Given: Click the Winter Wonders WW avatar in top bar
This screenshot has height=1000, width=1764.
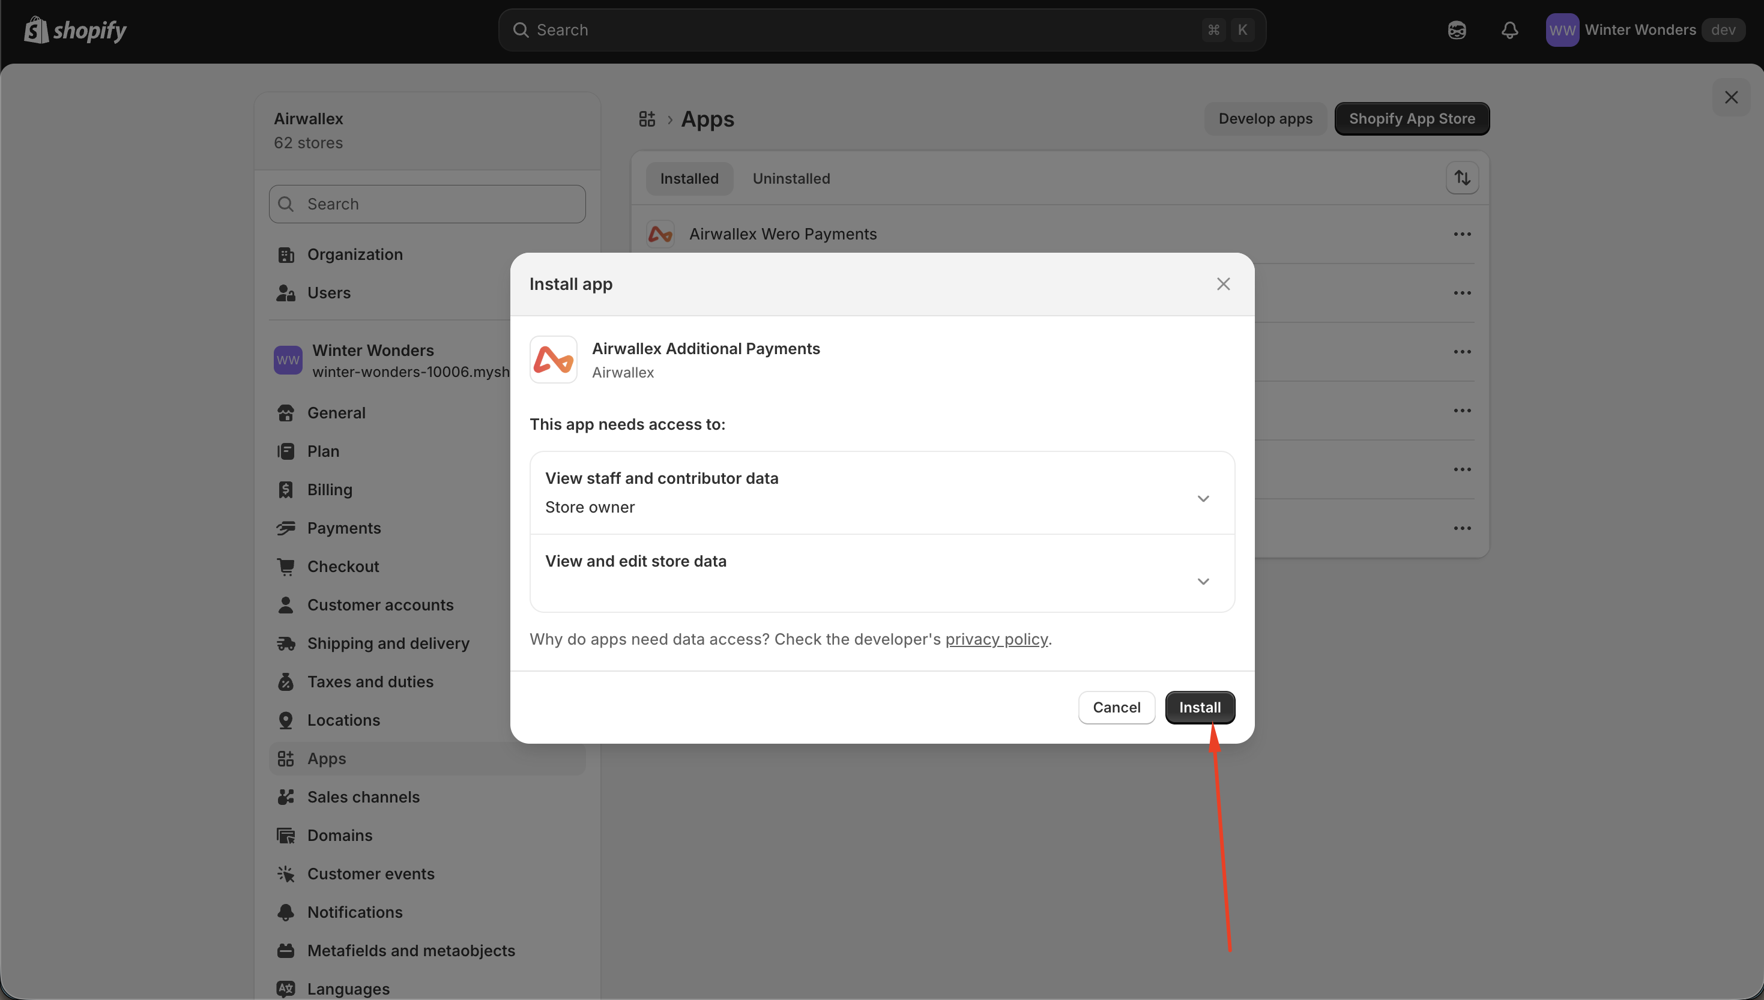Looking at the screenshot, I should tap(1562, 30).
